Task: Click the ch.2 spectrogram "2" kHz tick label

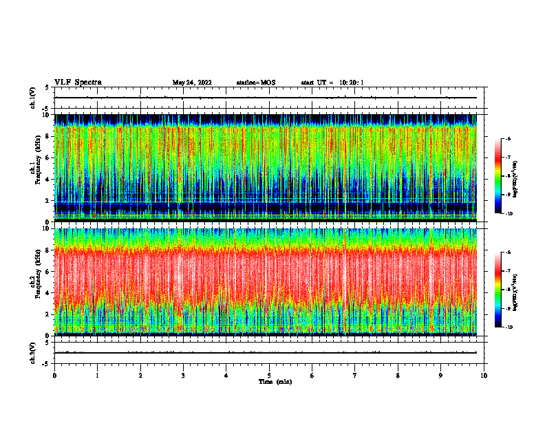Action: coord(48,314)
